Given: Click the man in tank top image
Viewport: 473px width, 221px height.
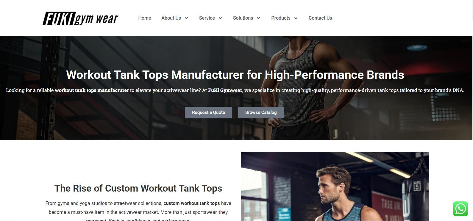Looking at the screenshot, I should (x=335, y=186).
